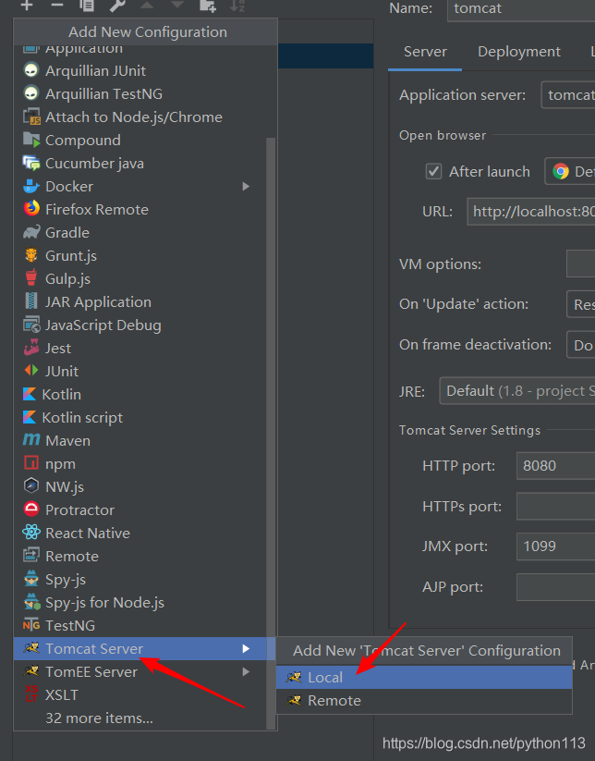This screenshot has height=761, width=595.
Task: Click the JMX port field
Action: (x=555, y=546)
